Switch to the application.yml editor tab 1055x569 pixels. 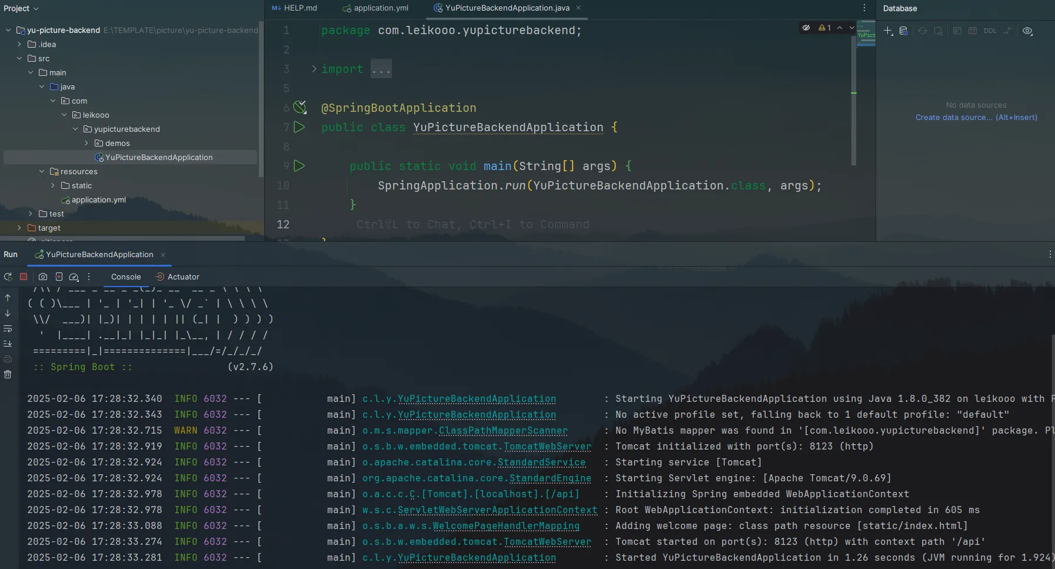coord(381,8)
